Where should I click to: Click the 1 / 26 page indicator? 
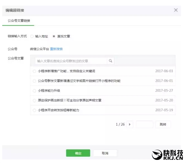point(120,124)
